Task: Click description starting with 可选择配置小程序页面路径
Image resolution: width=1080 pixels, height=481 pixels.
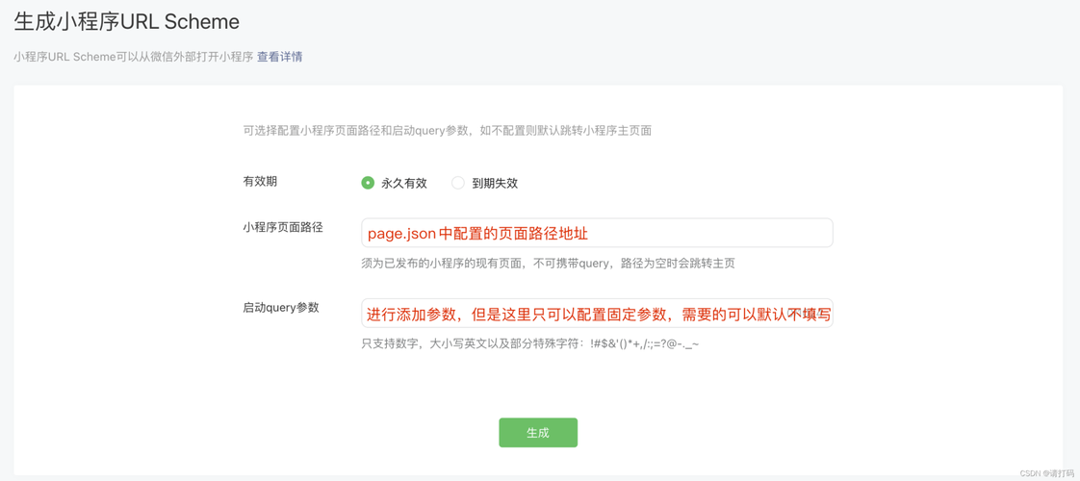Action: tap(447, 130)
